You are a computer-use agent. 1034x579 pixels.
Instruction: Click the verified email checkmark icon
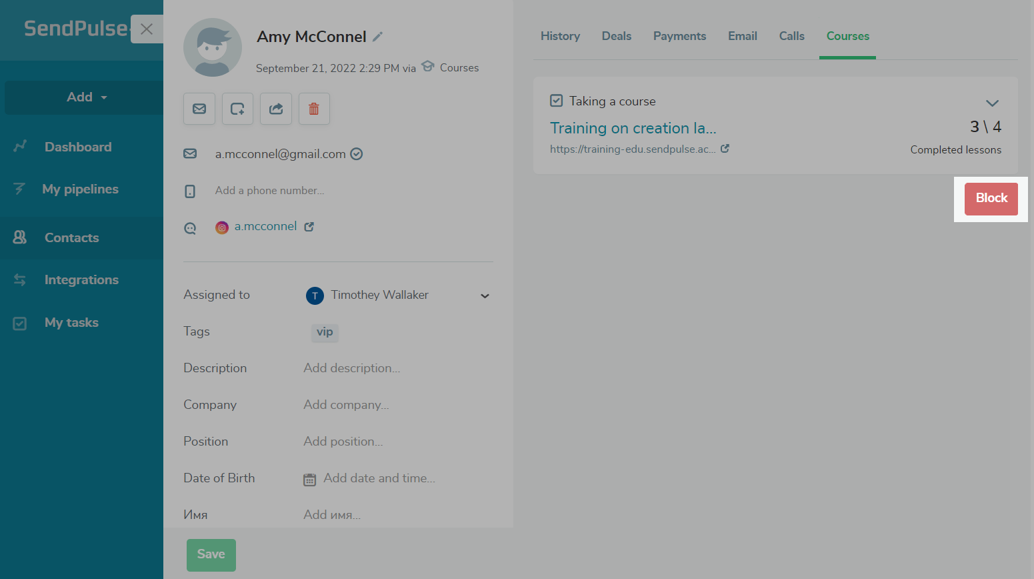[x=357, y=154]
